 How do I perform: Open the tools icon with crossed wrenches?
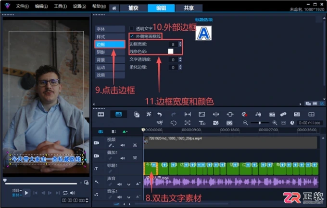coord(149,114)
